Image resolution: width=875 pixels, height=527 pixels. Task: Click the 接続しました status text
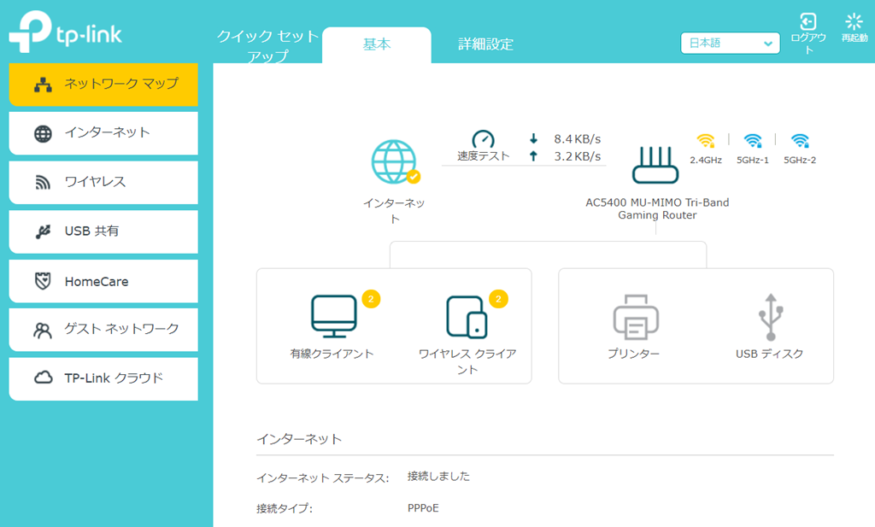click(438, 477)
